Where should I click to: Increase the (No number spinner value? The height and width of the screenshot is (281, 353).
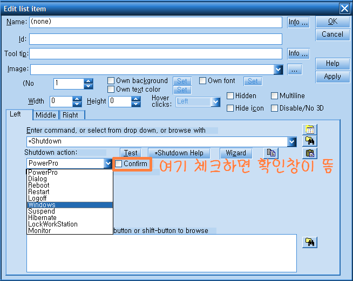tap(89, 81)
